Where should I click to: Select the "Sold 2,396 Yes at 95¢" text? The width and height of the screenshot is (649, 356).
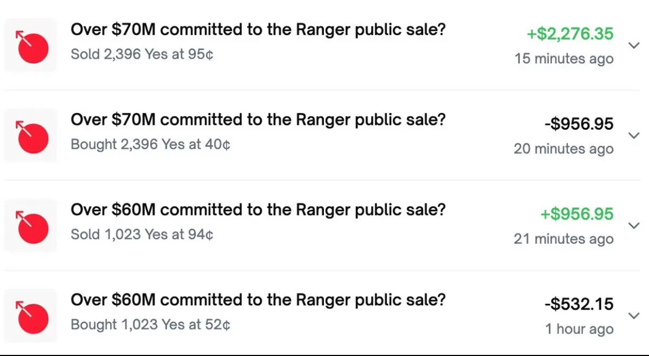pos(142,55)
